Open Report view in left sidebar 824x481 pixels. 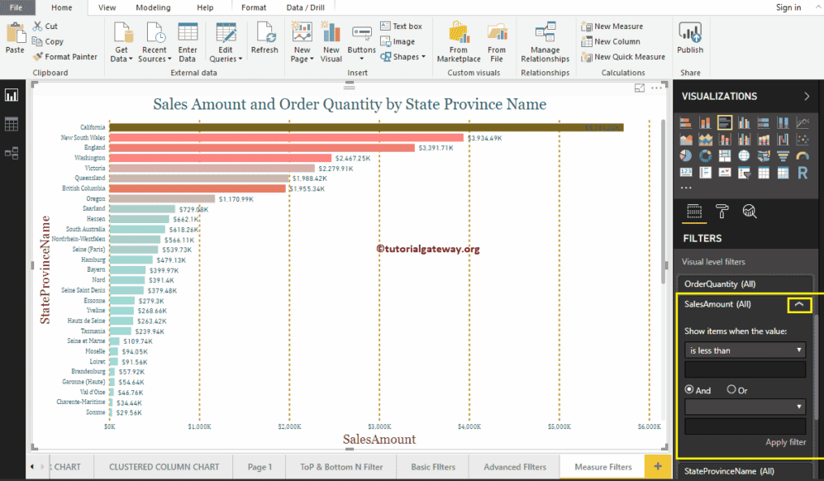(12, 95)
